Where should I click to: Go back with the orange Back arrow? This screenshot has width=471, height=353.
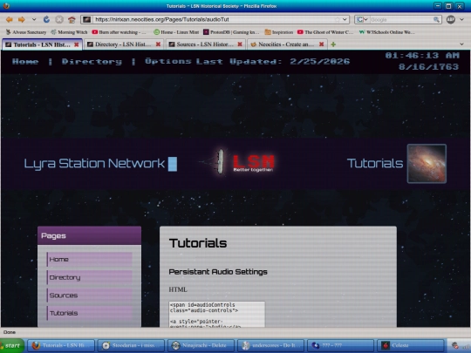pos(10,19)
